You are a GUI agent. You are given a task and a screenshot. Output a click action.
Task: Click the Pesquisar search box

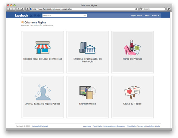click(64, 16)
